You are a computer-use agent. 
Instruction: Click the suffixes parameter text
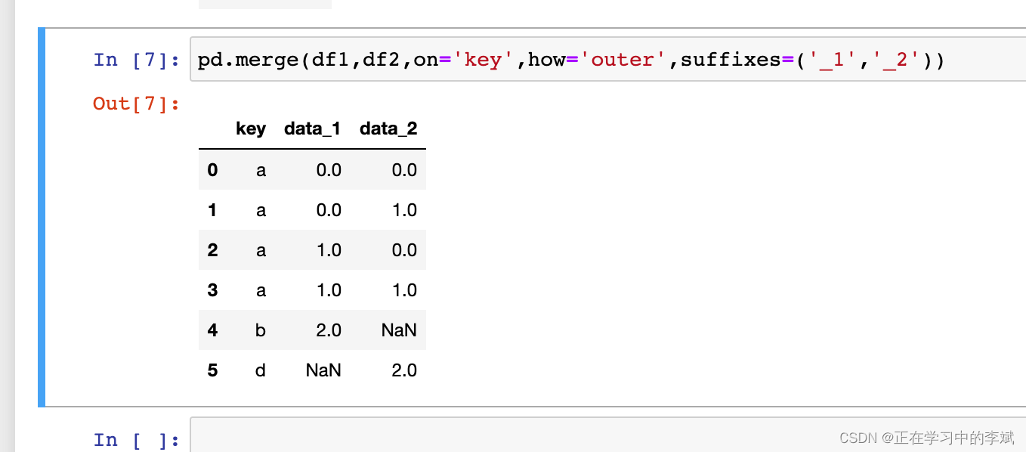[731, 59]
